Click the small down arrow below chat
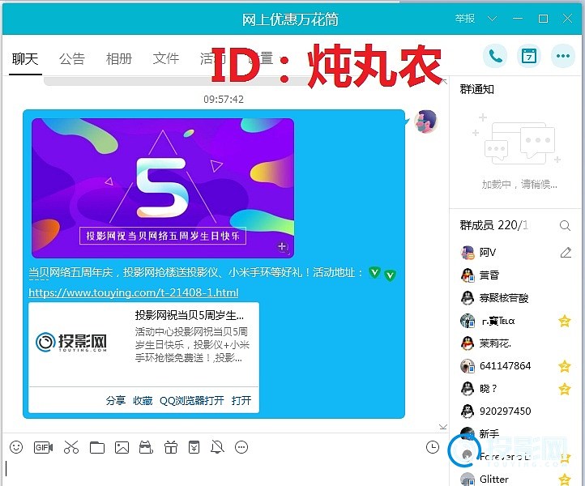This screenshot has width=585, height=486. click(x=443, y=427)
